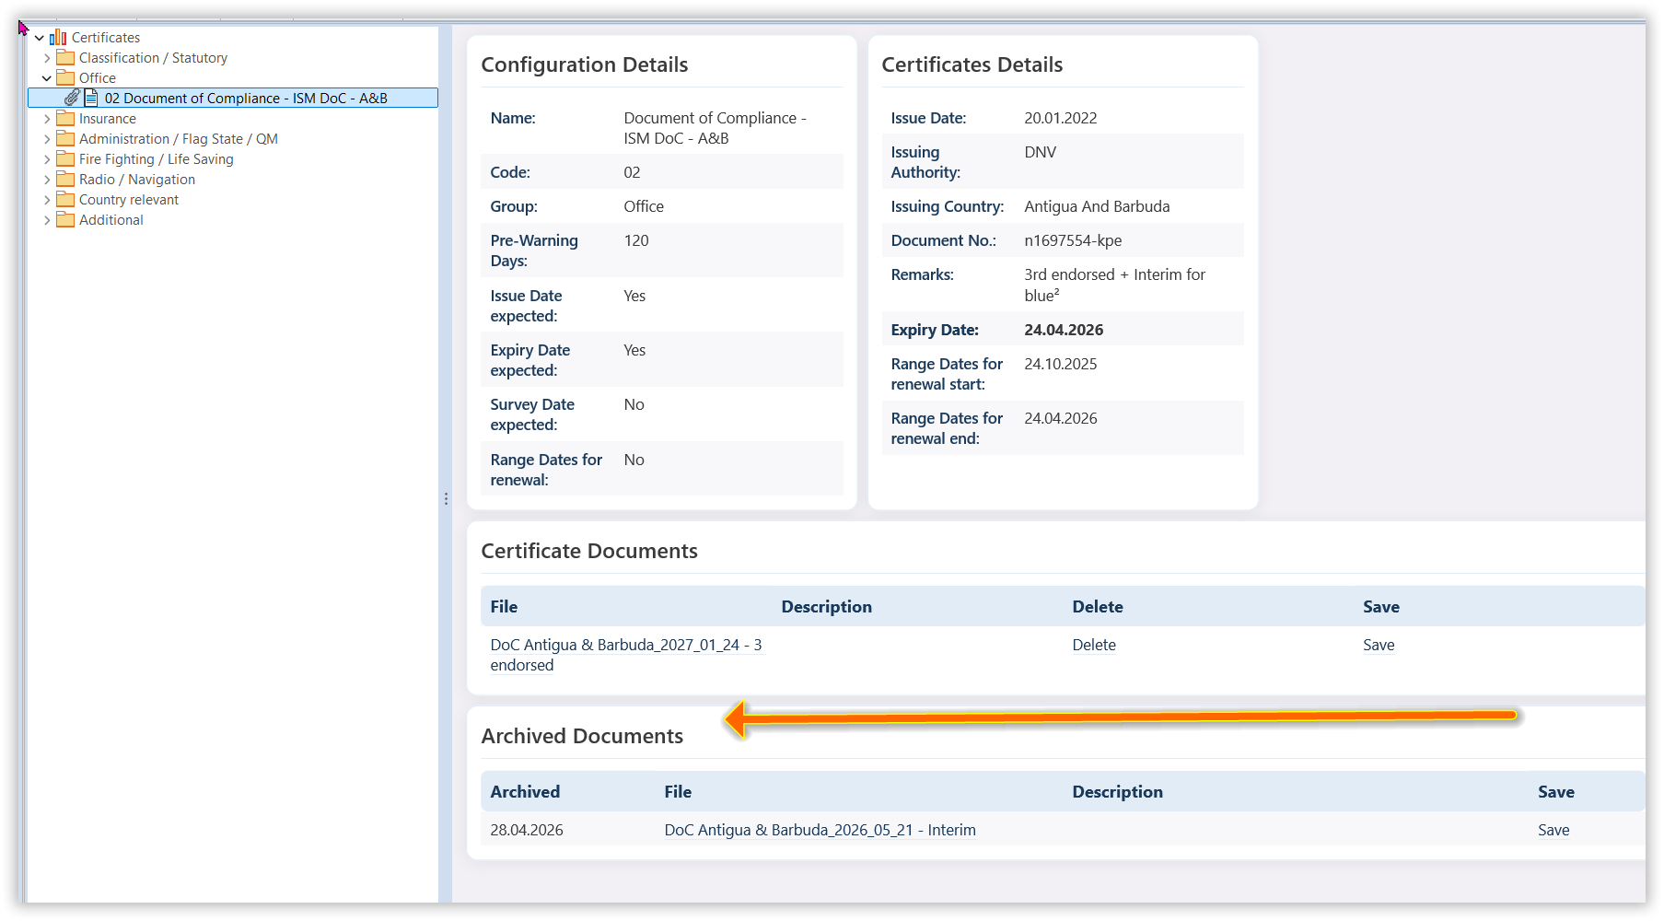
Task: Open the archived DoC Antigua & Barbuda_2026_05_21 - Interim file
Action: point(820,830)
